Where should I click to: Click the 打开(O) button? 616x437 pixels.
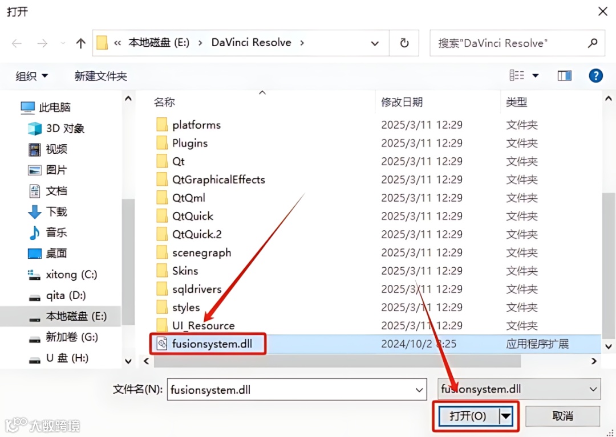pos(468,416)
